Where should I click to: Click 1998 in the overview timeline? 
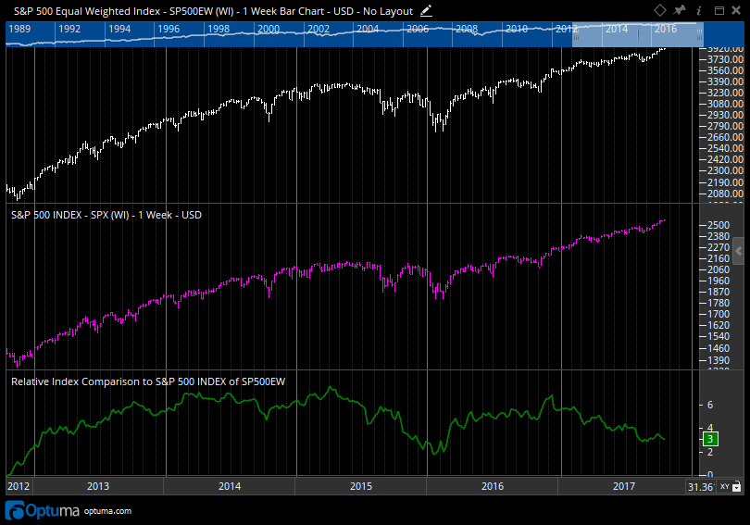pos(219,29)
